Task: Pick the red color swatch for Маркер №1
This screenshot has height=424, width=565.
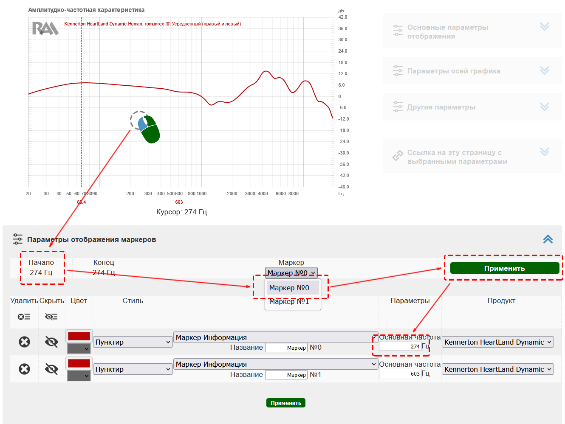Action: [79, 363]
